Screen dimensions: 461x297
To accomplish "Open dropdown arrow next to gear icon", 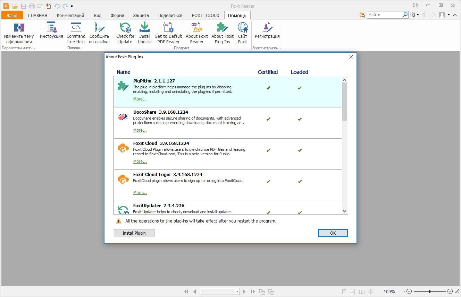I will point(418,15).
